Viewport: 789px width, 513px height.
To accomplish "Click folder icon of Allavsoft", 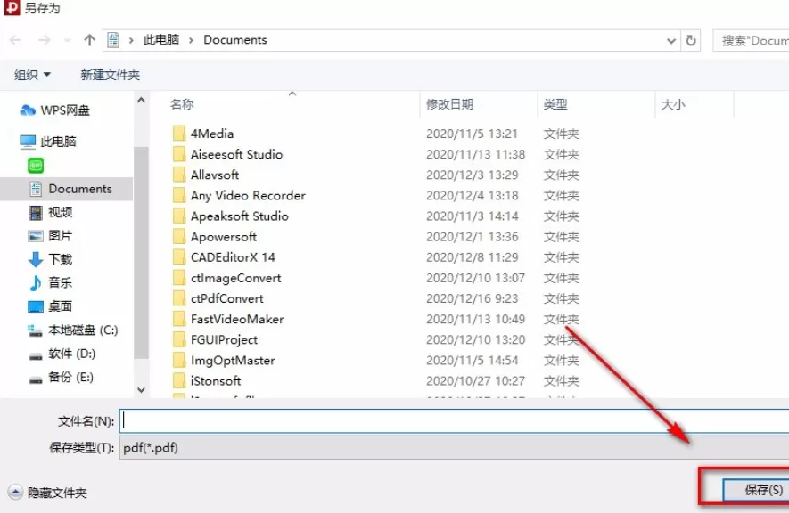I will click(x=178, y=175).
